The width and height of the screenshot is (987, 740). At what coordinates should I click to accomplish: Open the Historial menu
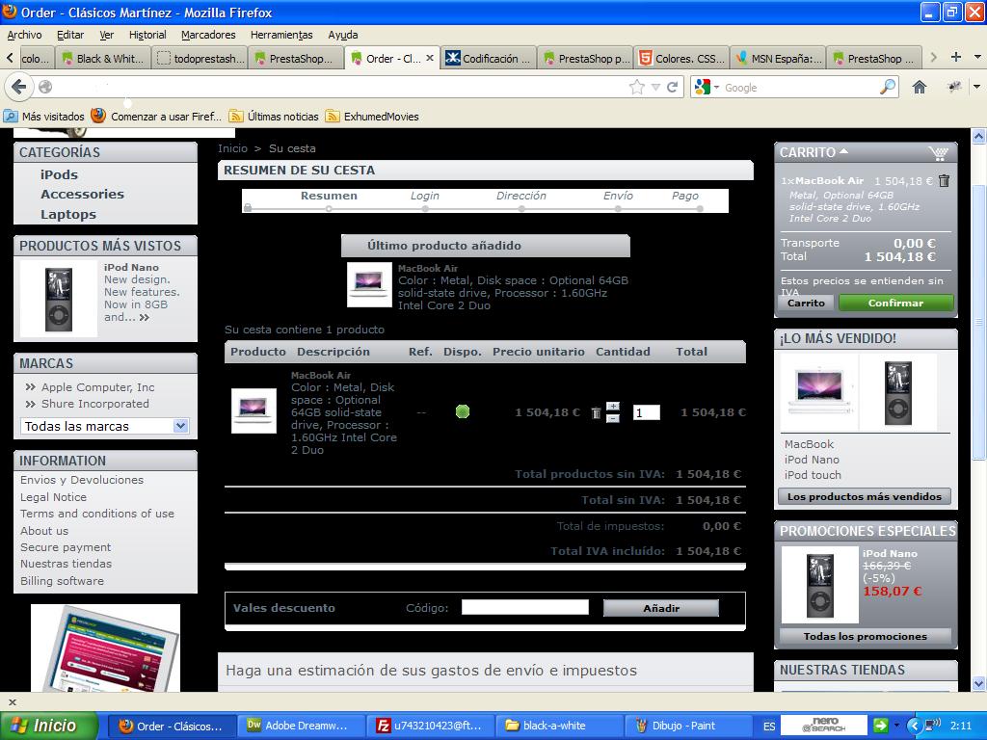click(x=147, y=35)
